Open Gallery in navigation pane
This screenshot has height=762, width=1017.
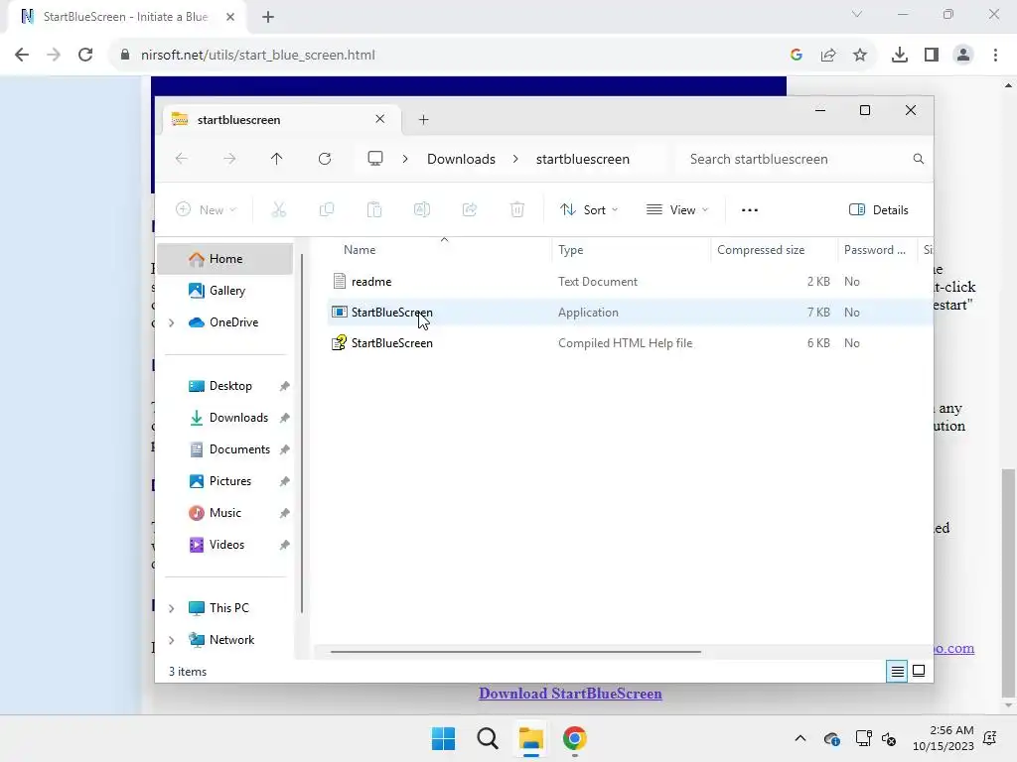pos(225,291)
